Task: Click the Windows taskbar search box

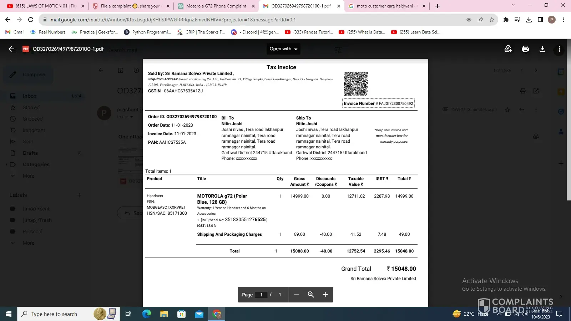Action: click(x=54, y=314)
